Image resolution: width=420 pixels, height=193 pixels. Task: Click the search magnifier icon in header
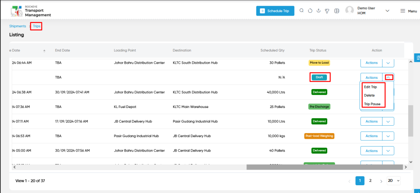click(301, 11)
